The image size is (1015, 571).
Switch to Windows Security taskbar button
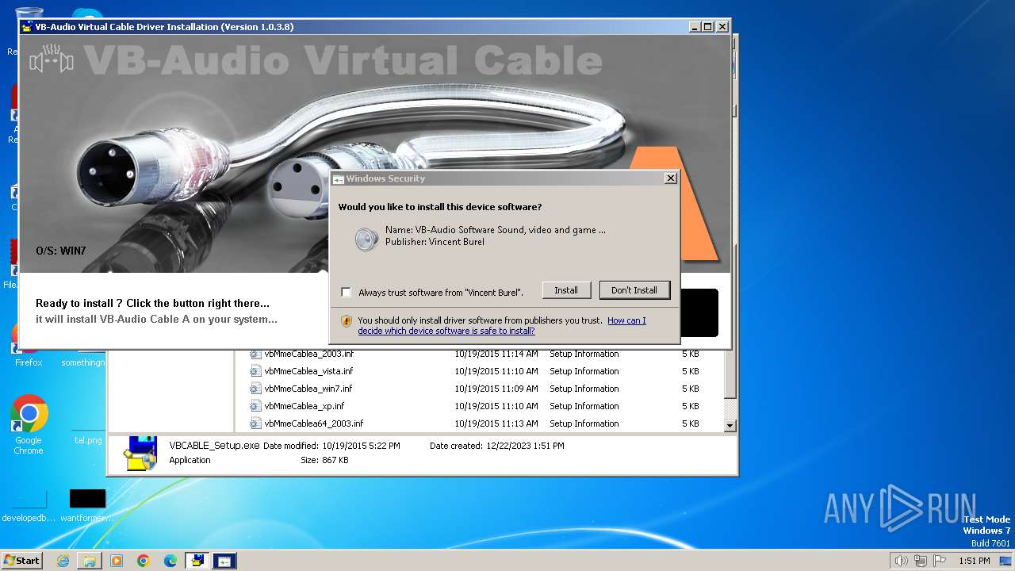(224, 561)
